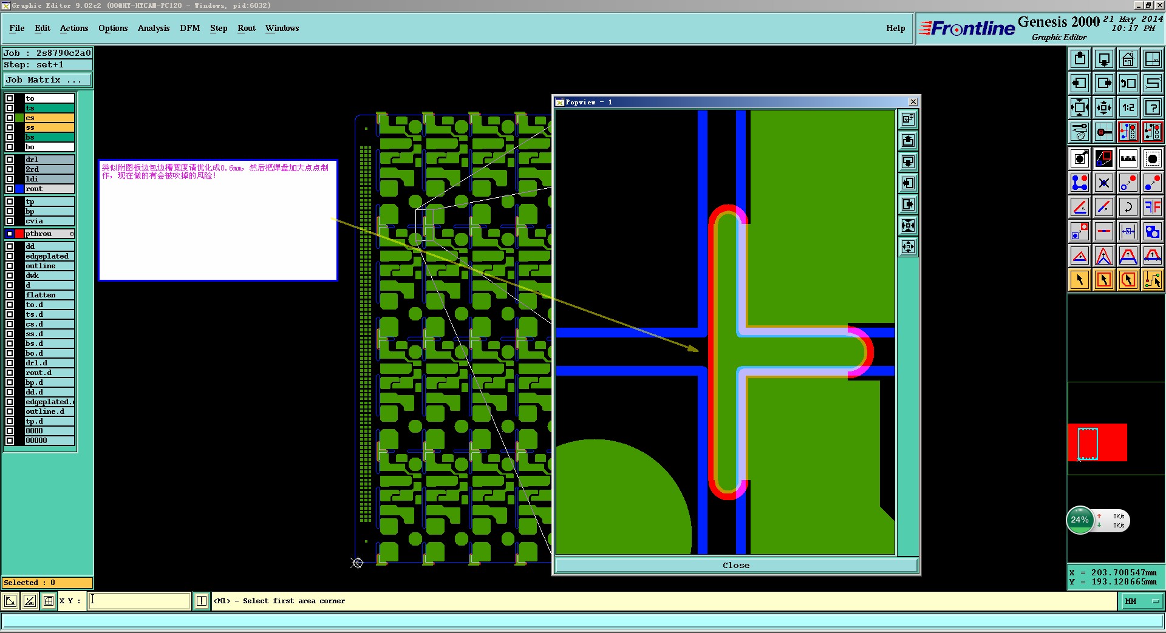This screenshot has width=1166, height=633.
Task: Click the zoom in expand-arrows icon
Action: [x=1080, y=107]
